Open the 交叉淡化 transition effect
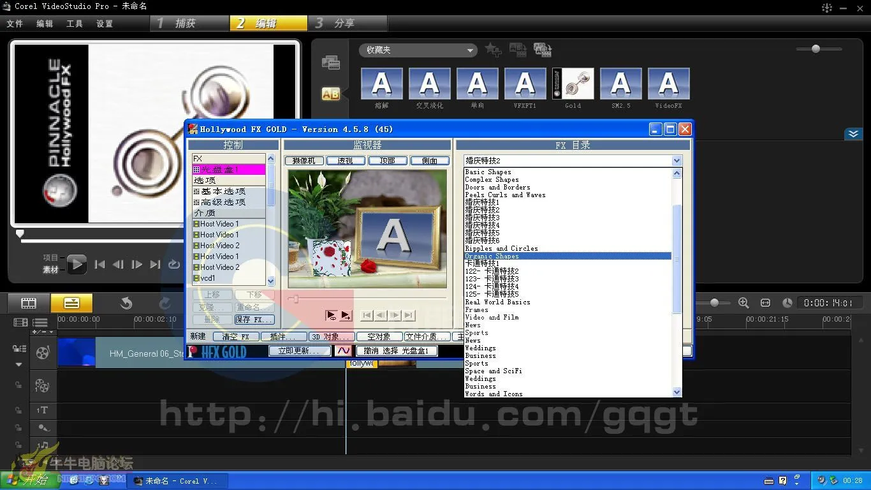The image size is (871, 490). pyautogui.click(x=429, y=84)
